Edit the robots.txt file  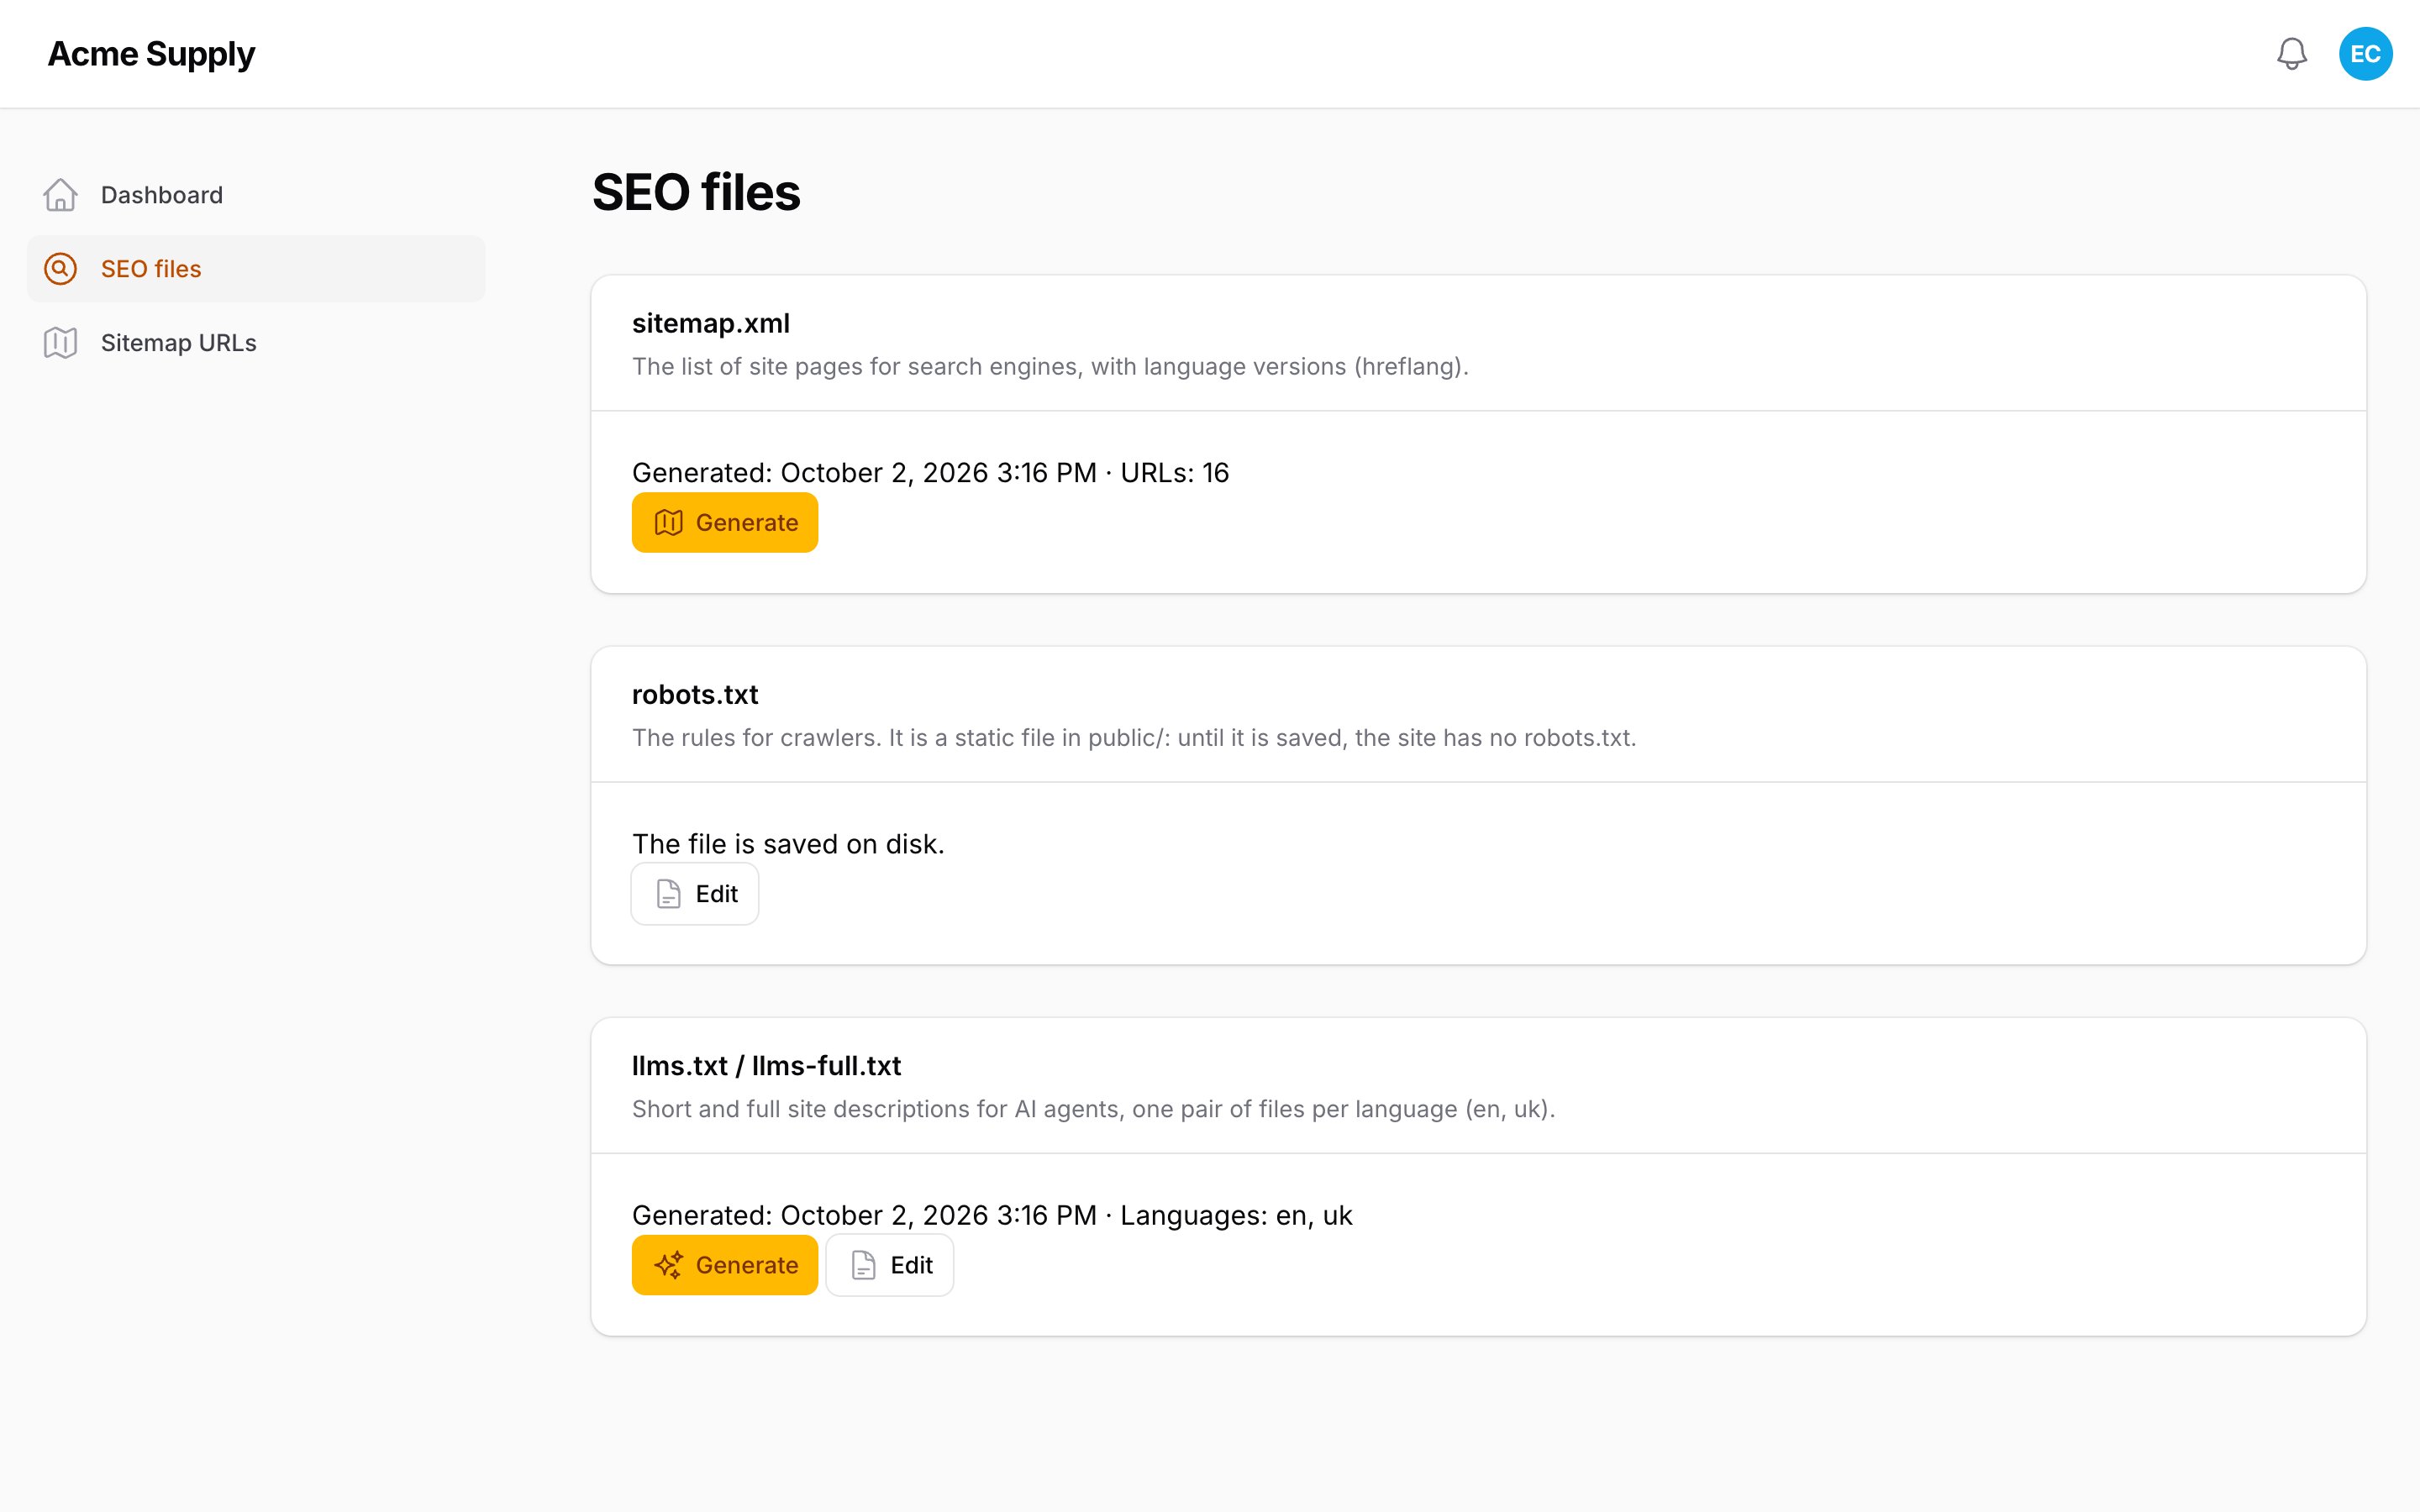[695, 894]
